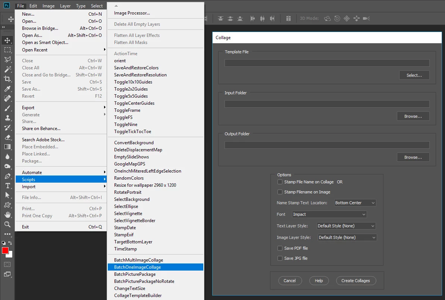Select the Path Selection tool

7,195
